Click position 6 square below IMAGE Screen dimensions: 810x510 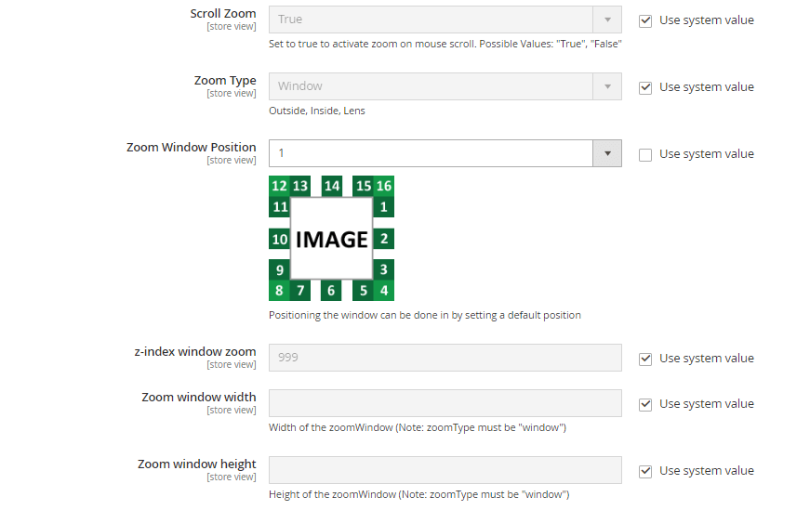pos(331,291)
